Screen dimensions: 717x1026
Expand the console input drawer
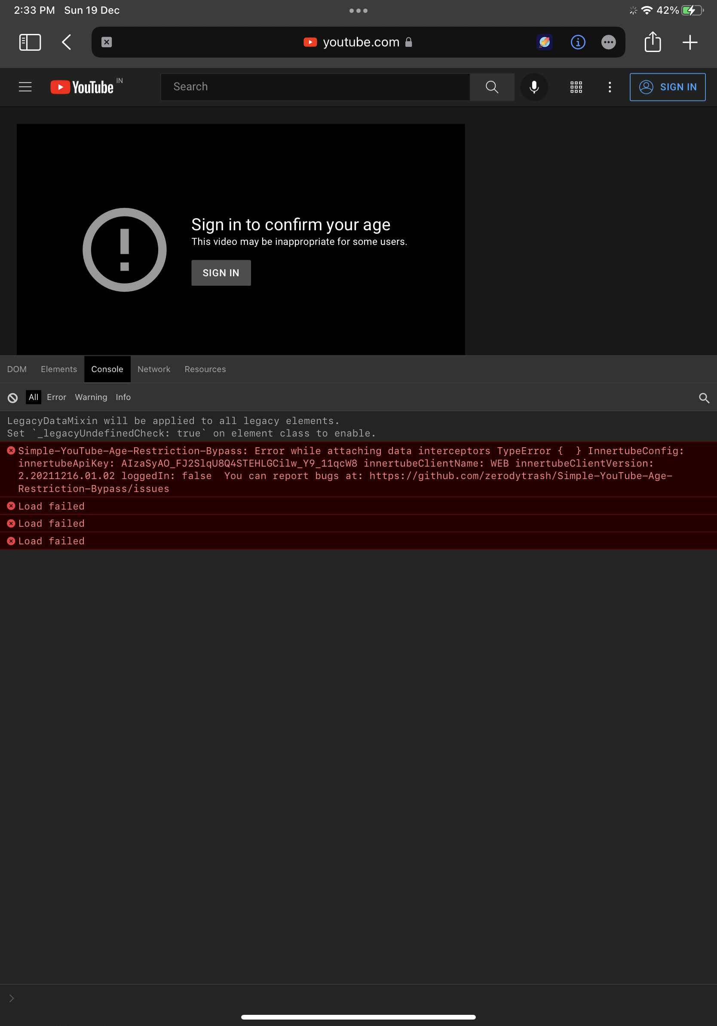coord(11,998)
